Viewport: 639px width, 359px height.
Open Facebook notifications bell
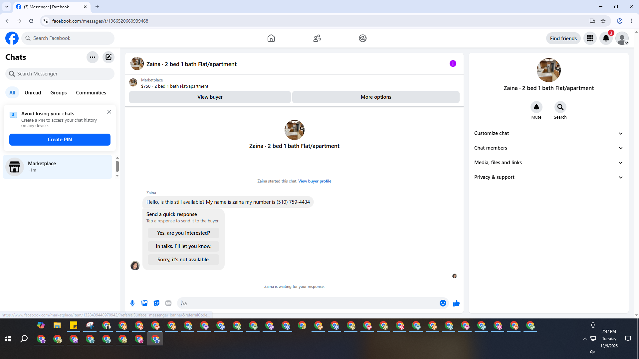click(606, 38)
